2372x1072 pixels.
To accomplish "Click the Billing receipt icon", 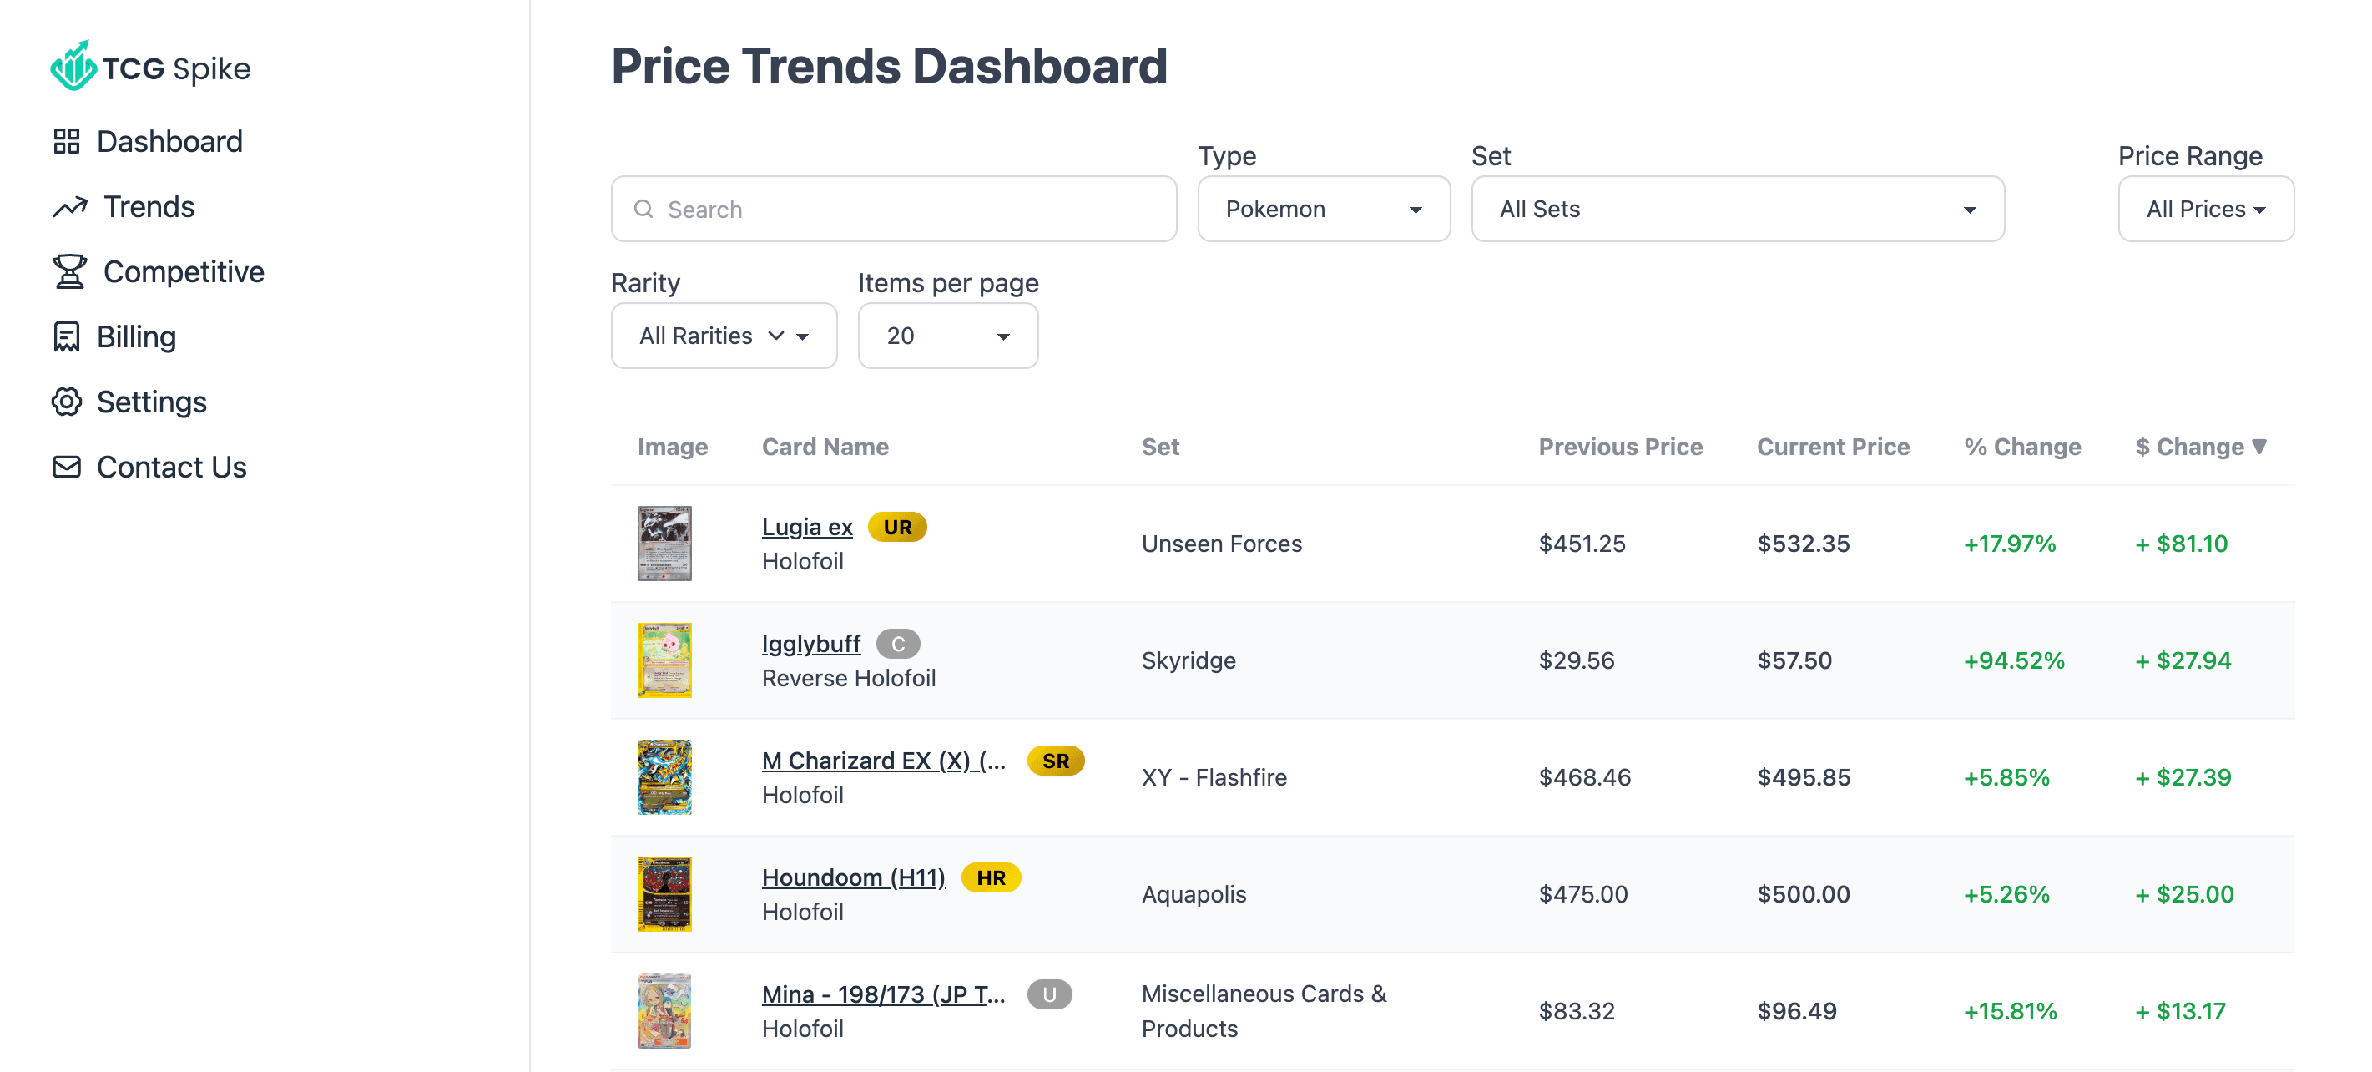I will [x=66, y=337].
